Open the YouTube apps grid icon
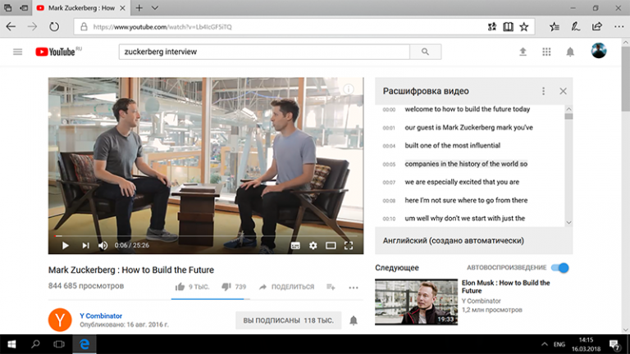This screenshot has height=354, width=630. (x=546, y=52)
